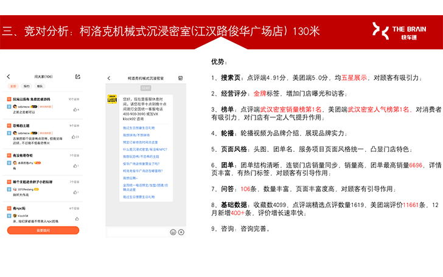443x277 pixels.
Task: Like the answer under 有没有寄存柜
Action: pos(76,166)
